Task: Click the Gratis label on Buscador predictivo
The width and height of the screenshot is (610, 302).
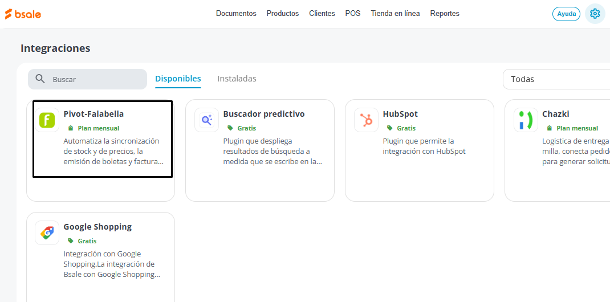Action: coord(247,128)
